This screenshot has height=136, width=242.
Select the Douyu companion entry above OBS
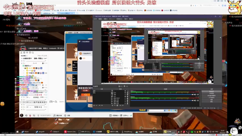[85, 53]
